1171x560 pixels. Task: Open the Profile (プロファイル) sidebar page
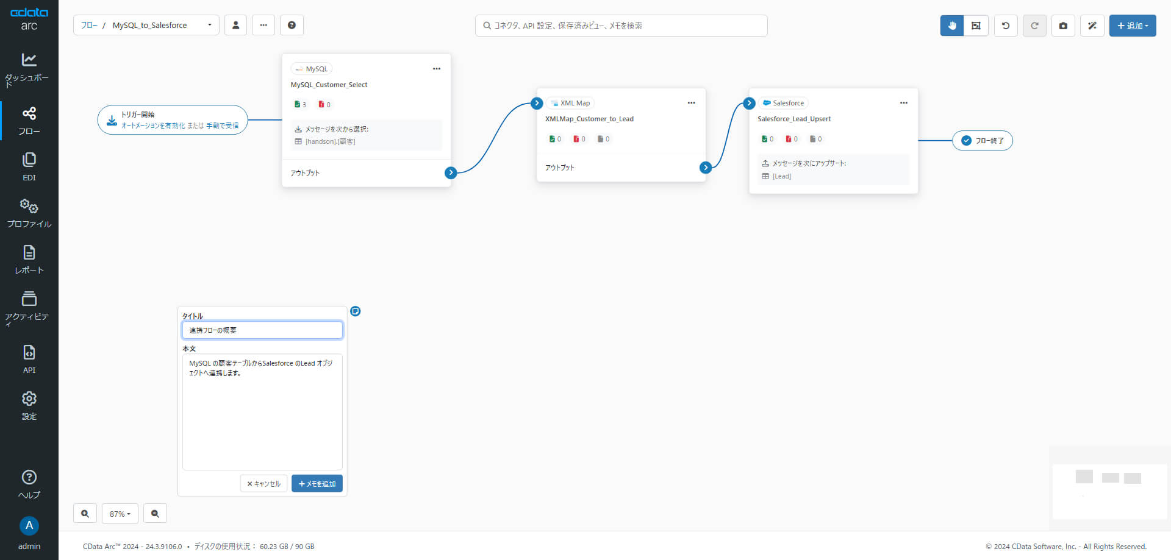(29, 213)
